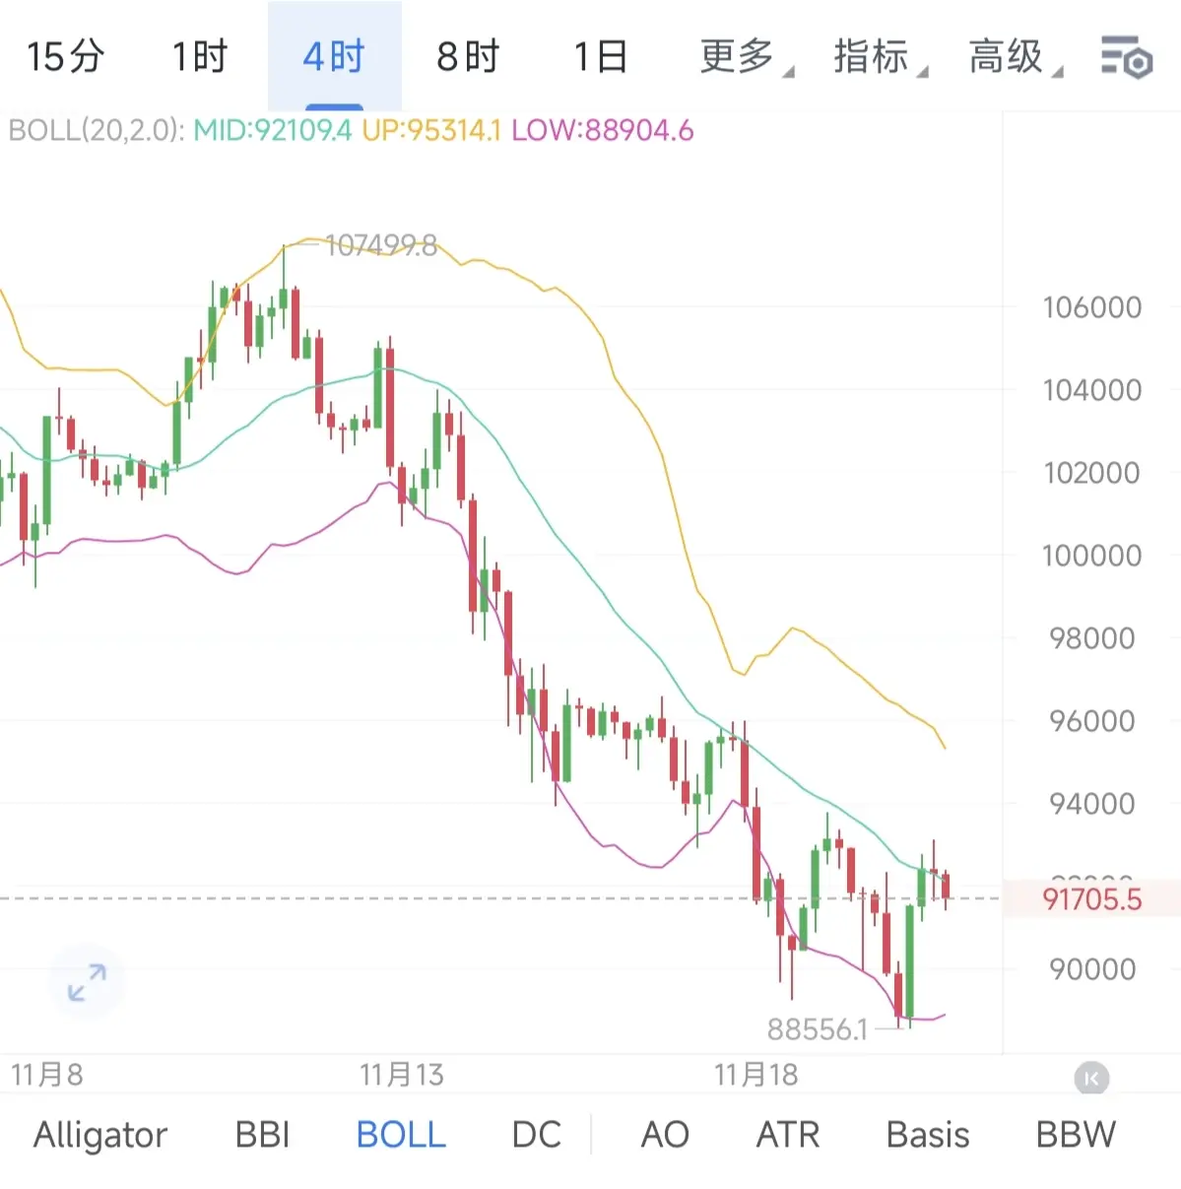Expand the chart to fullscreen
The image size is (1181, 1189).
pyautogui.click(x=87, y=982)
